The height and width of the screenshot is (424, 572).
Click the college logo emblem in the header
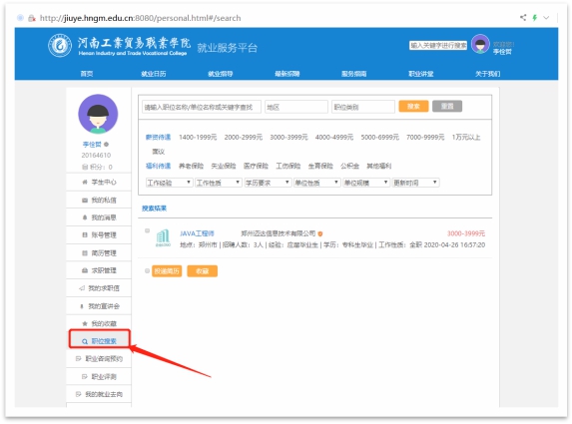pos(60,46)
